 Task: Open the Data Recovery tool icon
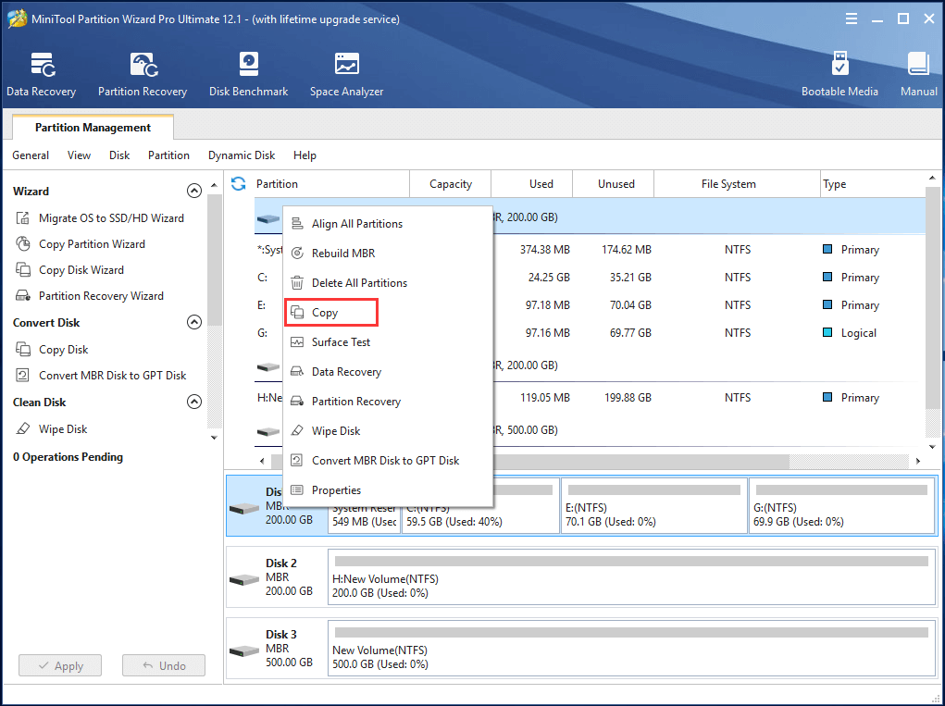click(43, 65)
